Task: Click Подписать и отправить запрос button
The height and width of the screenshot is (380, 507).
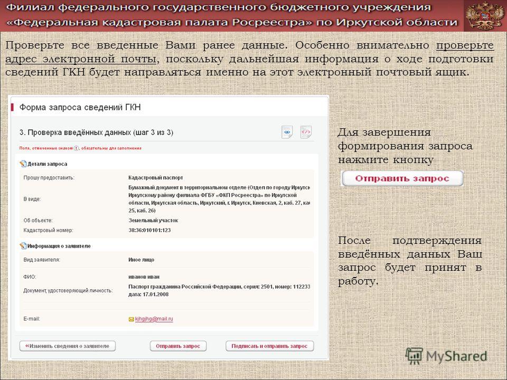Action: (x=269, y=346)
